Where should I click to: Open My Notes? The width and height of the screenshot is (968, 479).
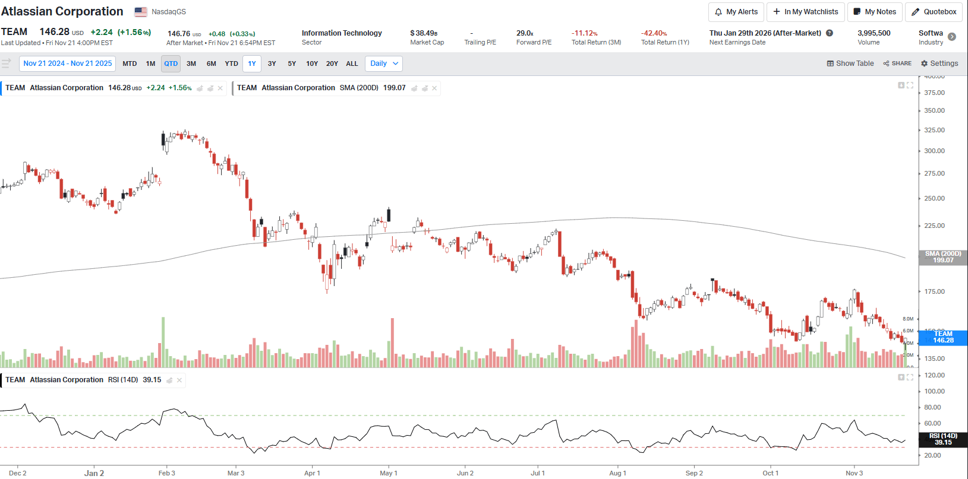[875, 12]
